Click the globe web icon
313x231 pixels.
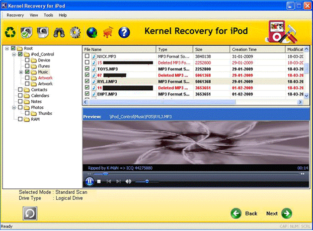pyautogui.click(x=92, y=33)
